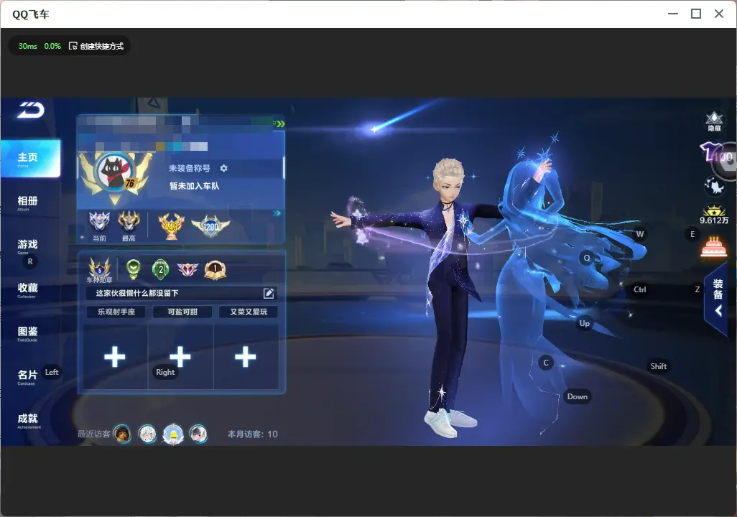
Task: Click the W key overlay hint
Action: [640, 234]
